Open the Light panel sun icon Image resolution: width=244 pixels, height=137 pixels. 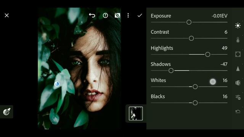tap(238, 25)
